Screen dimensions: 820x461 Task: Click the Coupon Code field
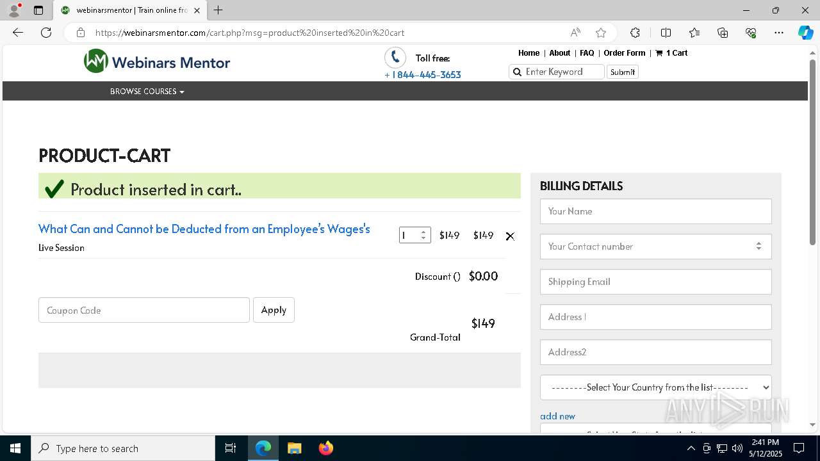144,310
